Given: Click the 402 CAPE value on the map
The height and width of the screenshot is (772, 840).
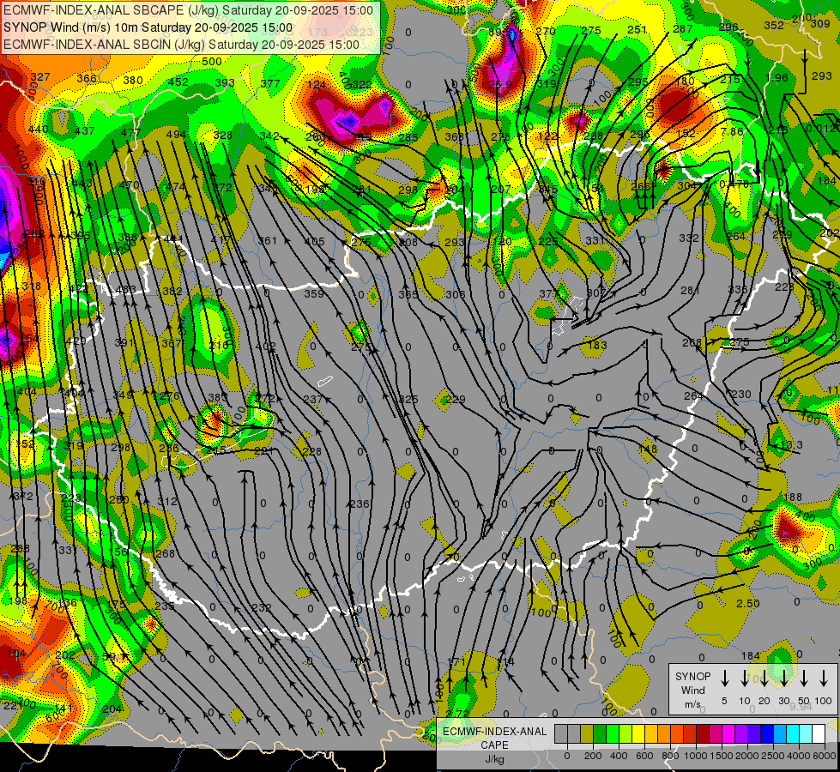Looking at the screenshot, I should [266, 347].
